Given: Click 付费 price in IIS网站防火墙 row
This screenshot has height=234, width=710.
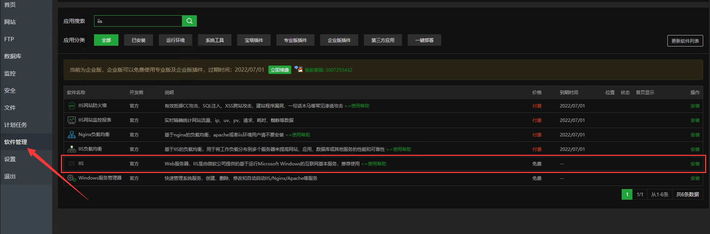Looking at the screenshot, I should click(537, 106).
